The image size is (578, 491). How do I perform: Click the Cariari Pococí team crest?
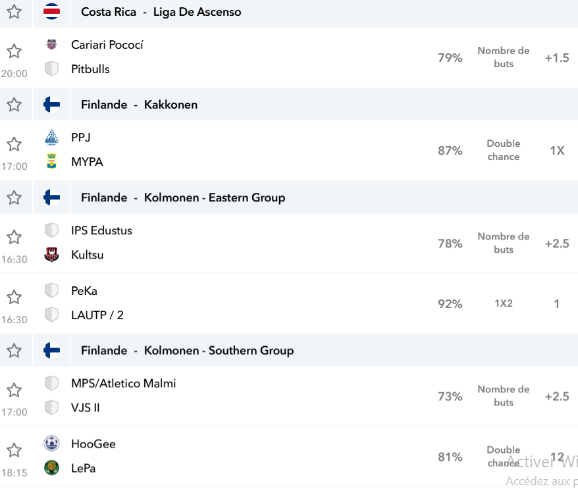pyautogui.click(x=51, y=45)
